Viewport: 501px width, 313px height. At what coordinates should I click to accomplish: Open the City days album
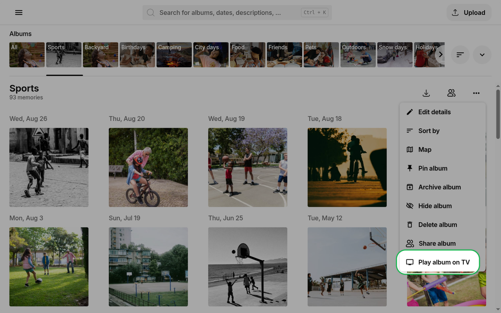[211, 55]
